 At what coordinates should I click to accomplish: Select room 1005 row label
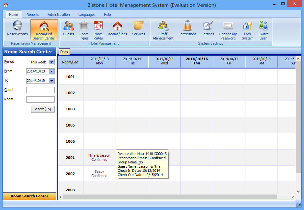(70, 125)
